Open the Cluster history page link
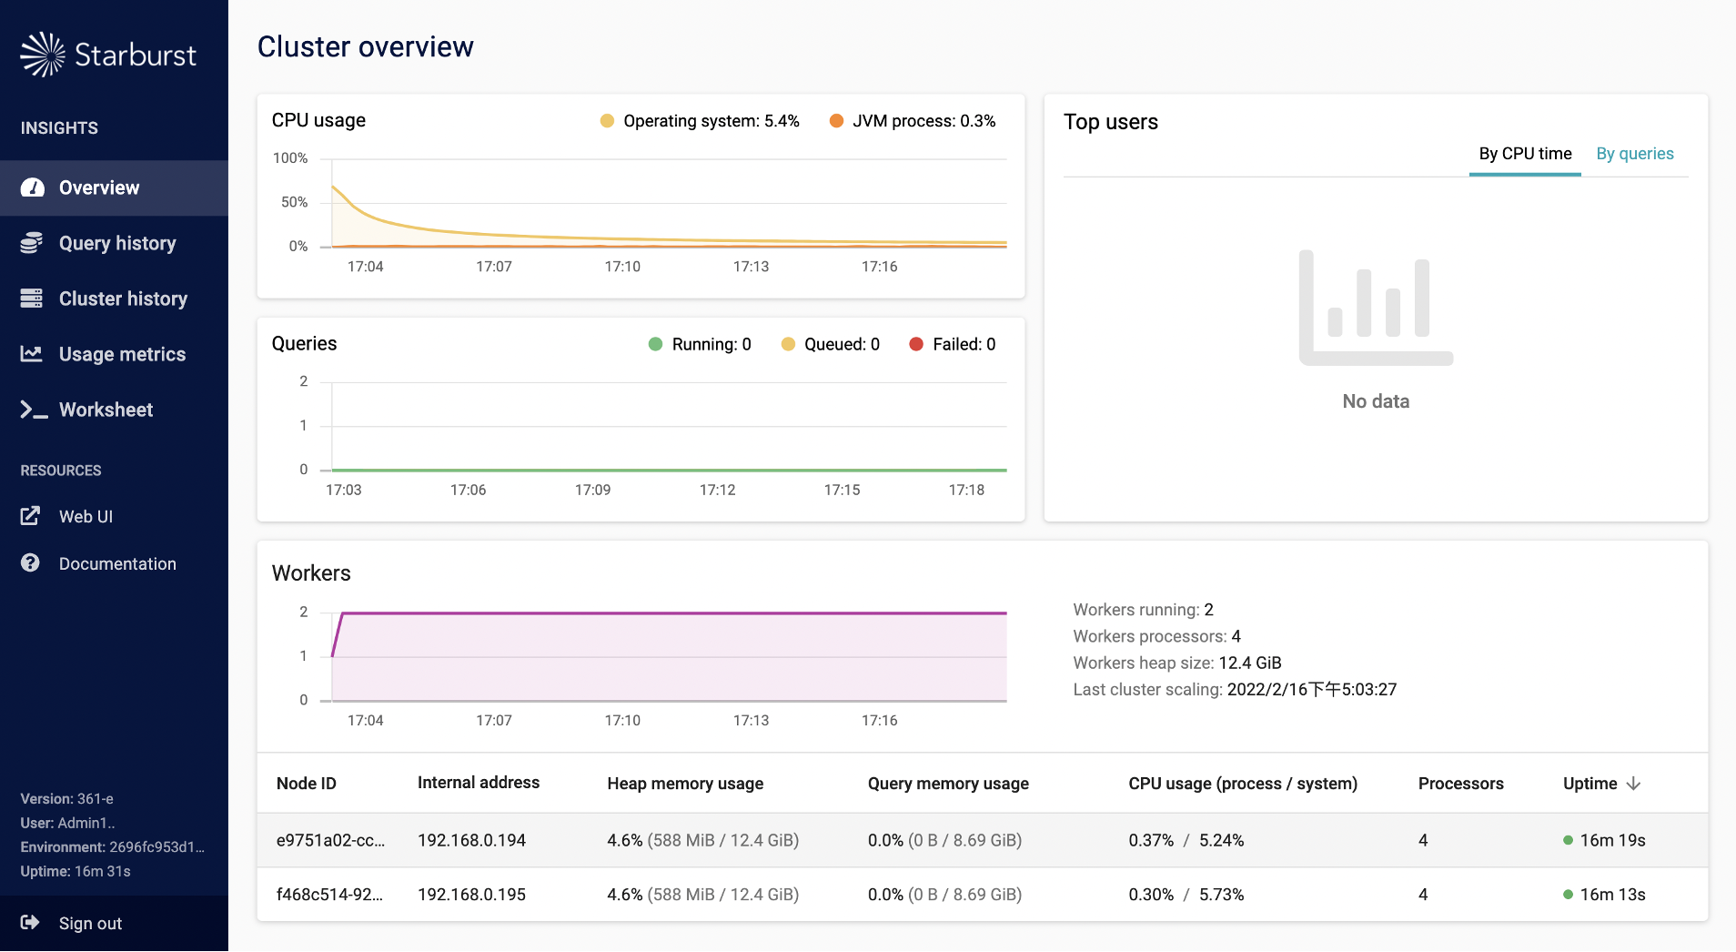 pyautogui.click(x=123, y=299)
